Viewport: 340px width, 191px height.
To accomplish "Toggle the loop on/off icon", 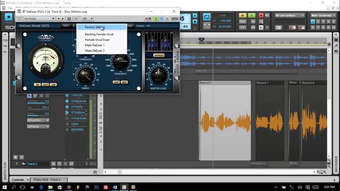I will (x=207, y=17).
